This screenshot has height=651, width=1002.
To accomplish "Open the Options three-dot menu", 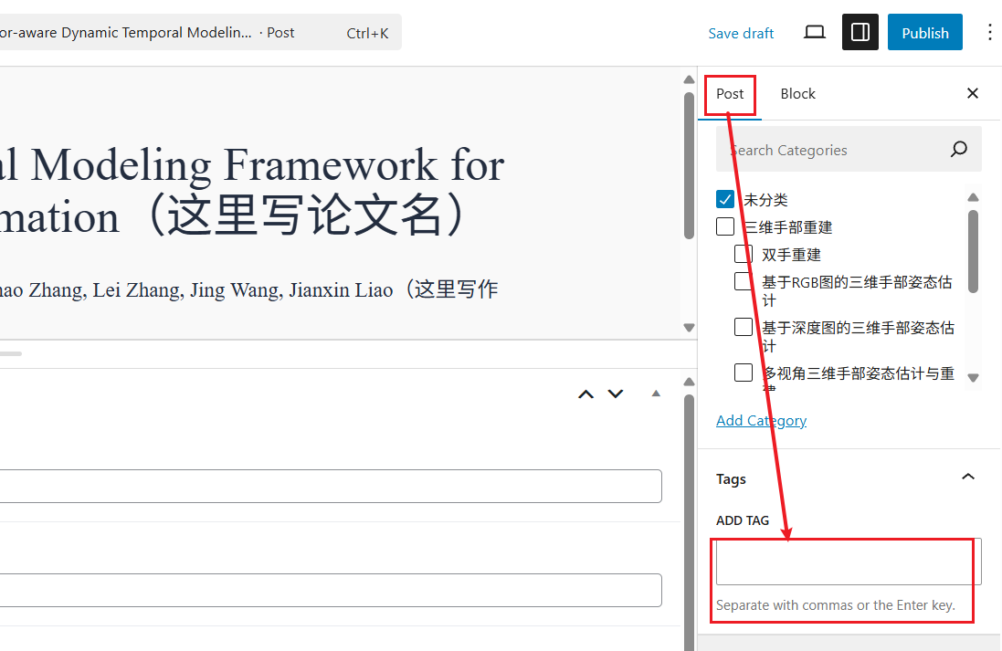I will click(x=989, y=33).
